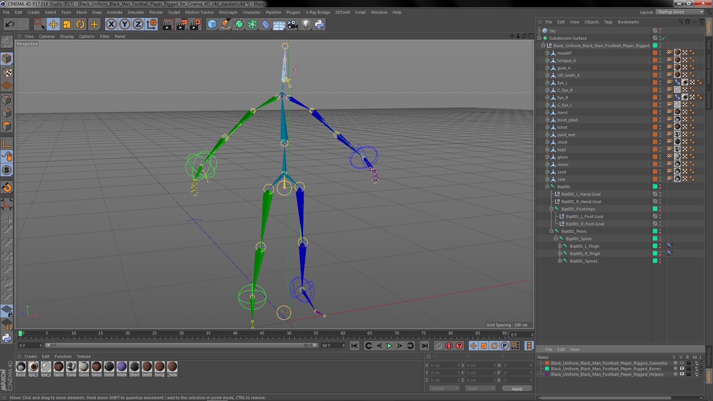713x401 pixels.
Task: Toggle Autokeying button
Action: point(449,346)
